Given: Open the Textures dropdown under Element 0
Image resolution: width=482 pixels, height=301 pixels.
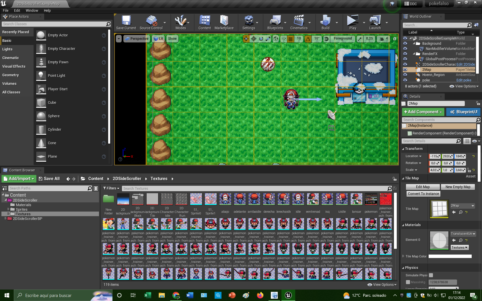Looking at the screenshot, I should click(x=459, y=247).
